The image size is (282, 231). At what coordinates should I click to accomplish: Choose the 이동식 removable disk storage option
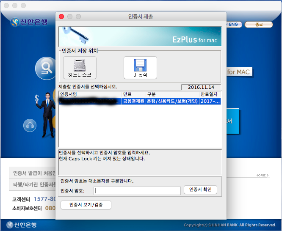[x=140, y=68]
